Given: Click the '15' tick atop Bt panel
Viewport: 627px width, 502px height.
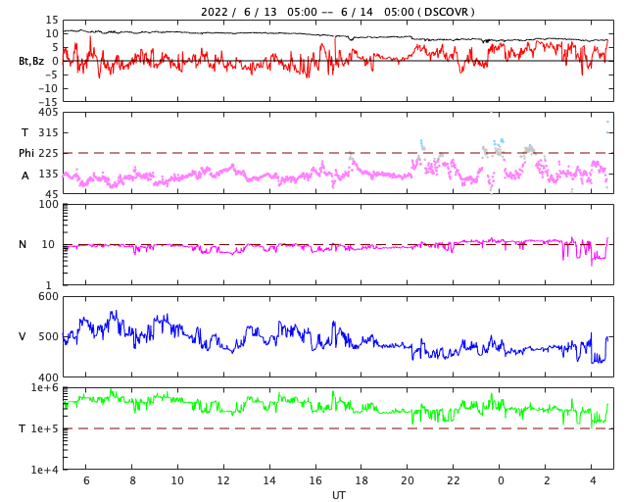Looking at the screenshot, I should tap(52, 20).
